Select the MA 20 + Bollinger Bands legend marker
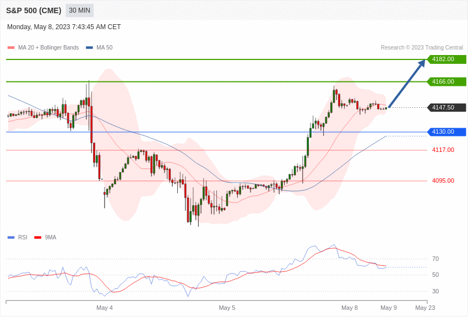 point(10,47)
